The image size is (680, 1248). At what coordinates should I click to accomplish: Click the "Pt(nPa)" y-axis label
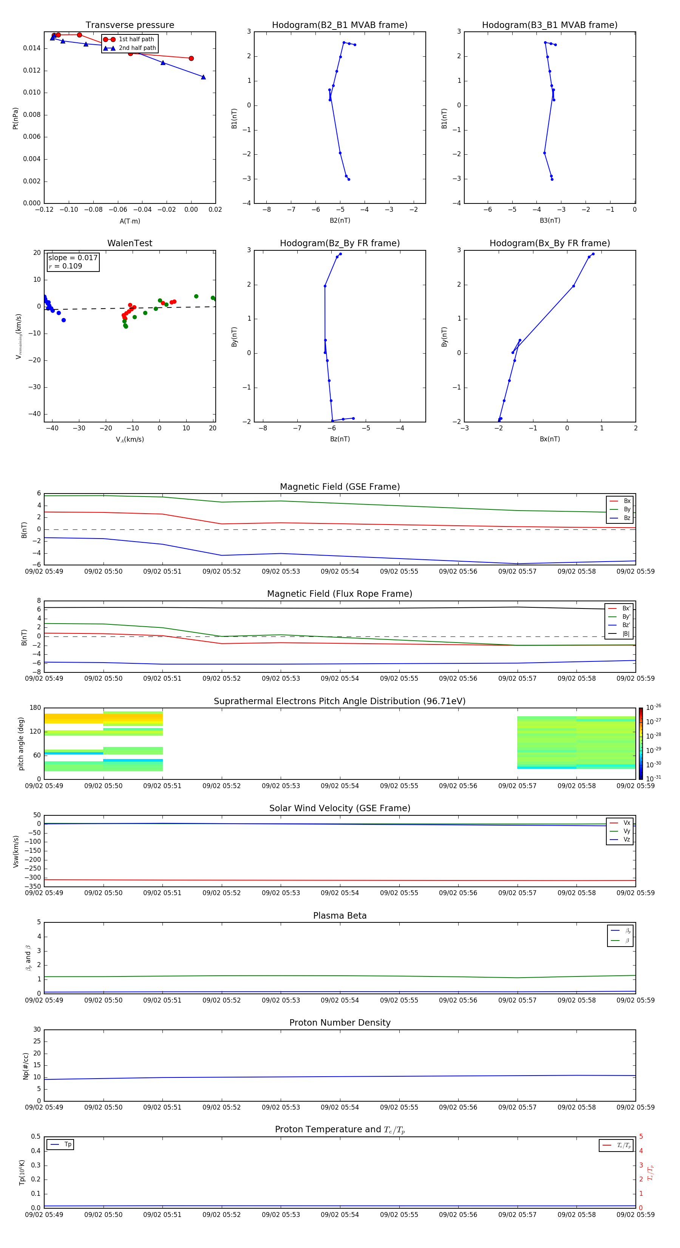[15, 118]
